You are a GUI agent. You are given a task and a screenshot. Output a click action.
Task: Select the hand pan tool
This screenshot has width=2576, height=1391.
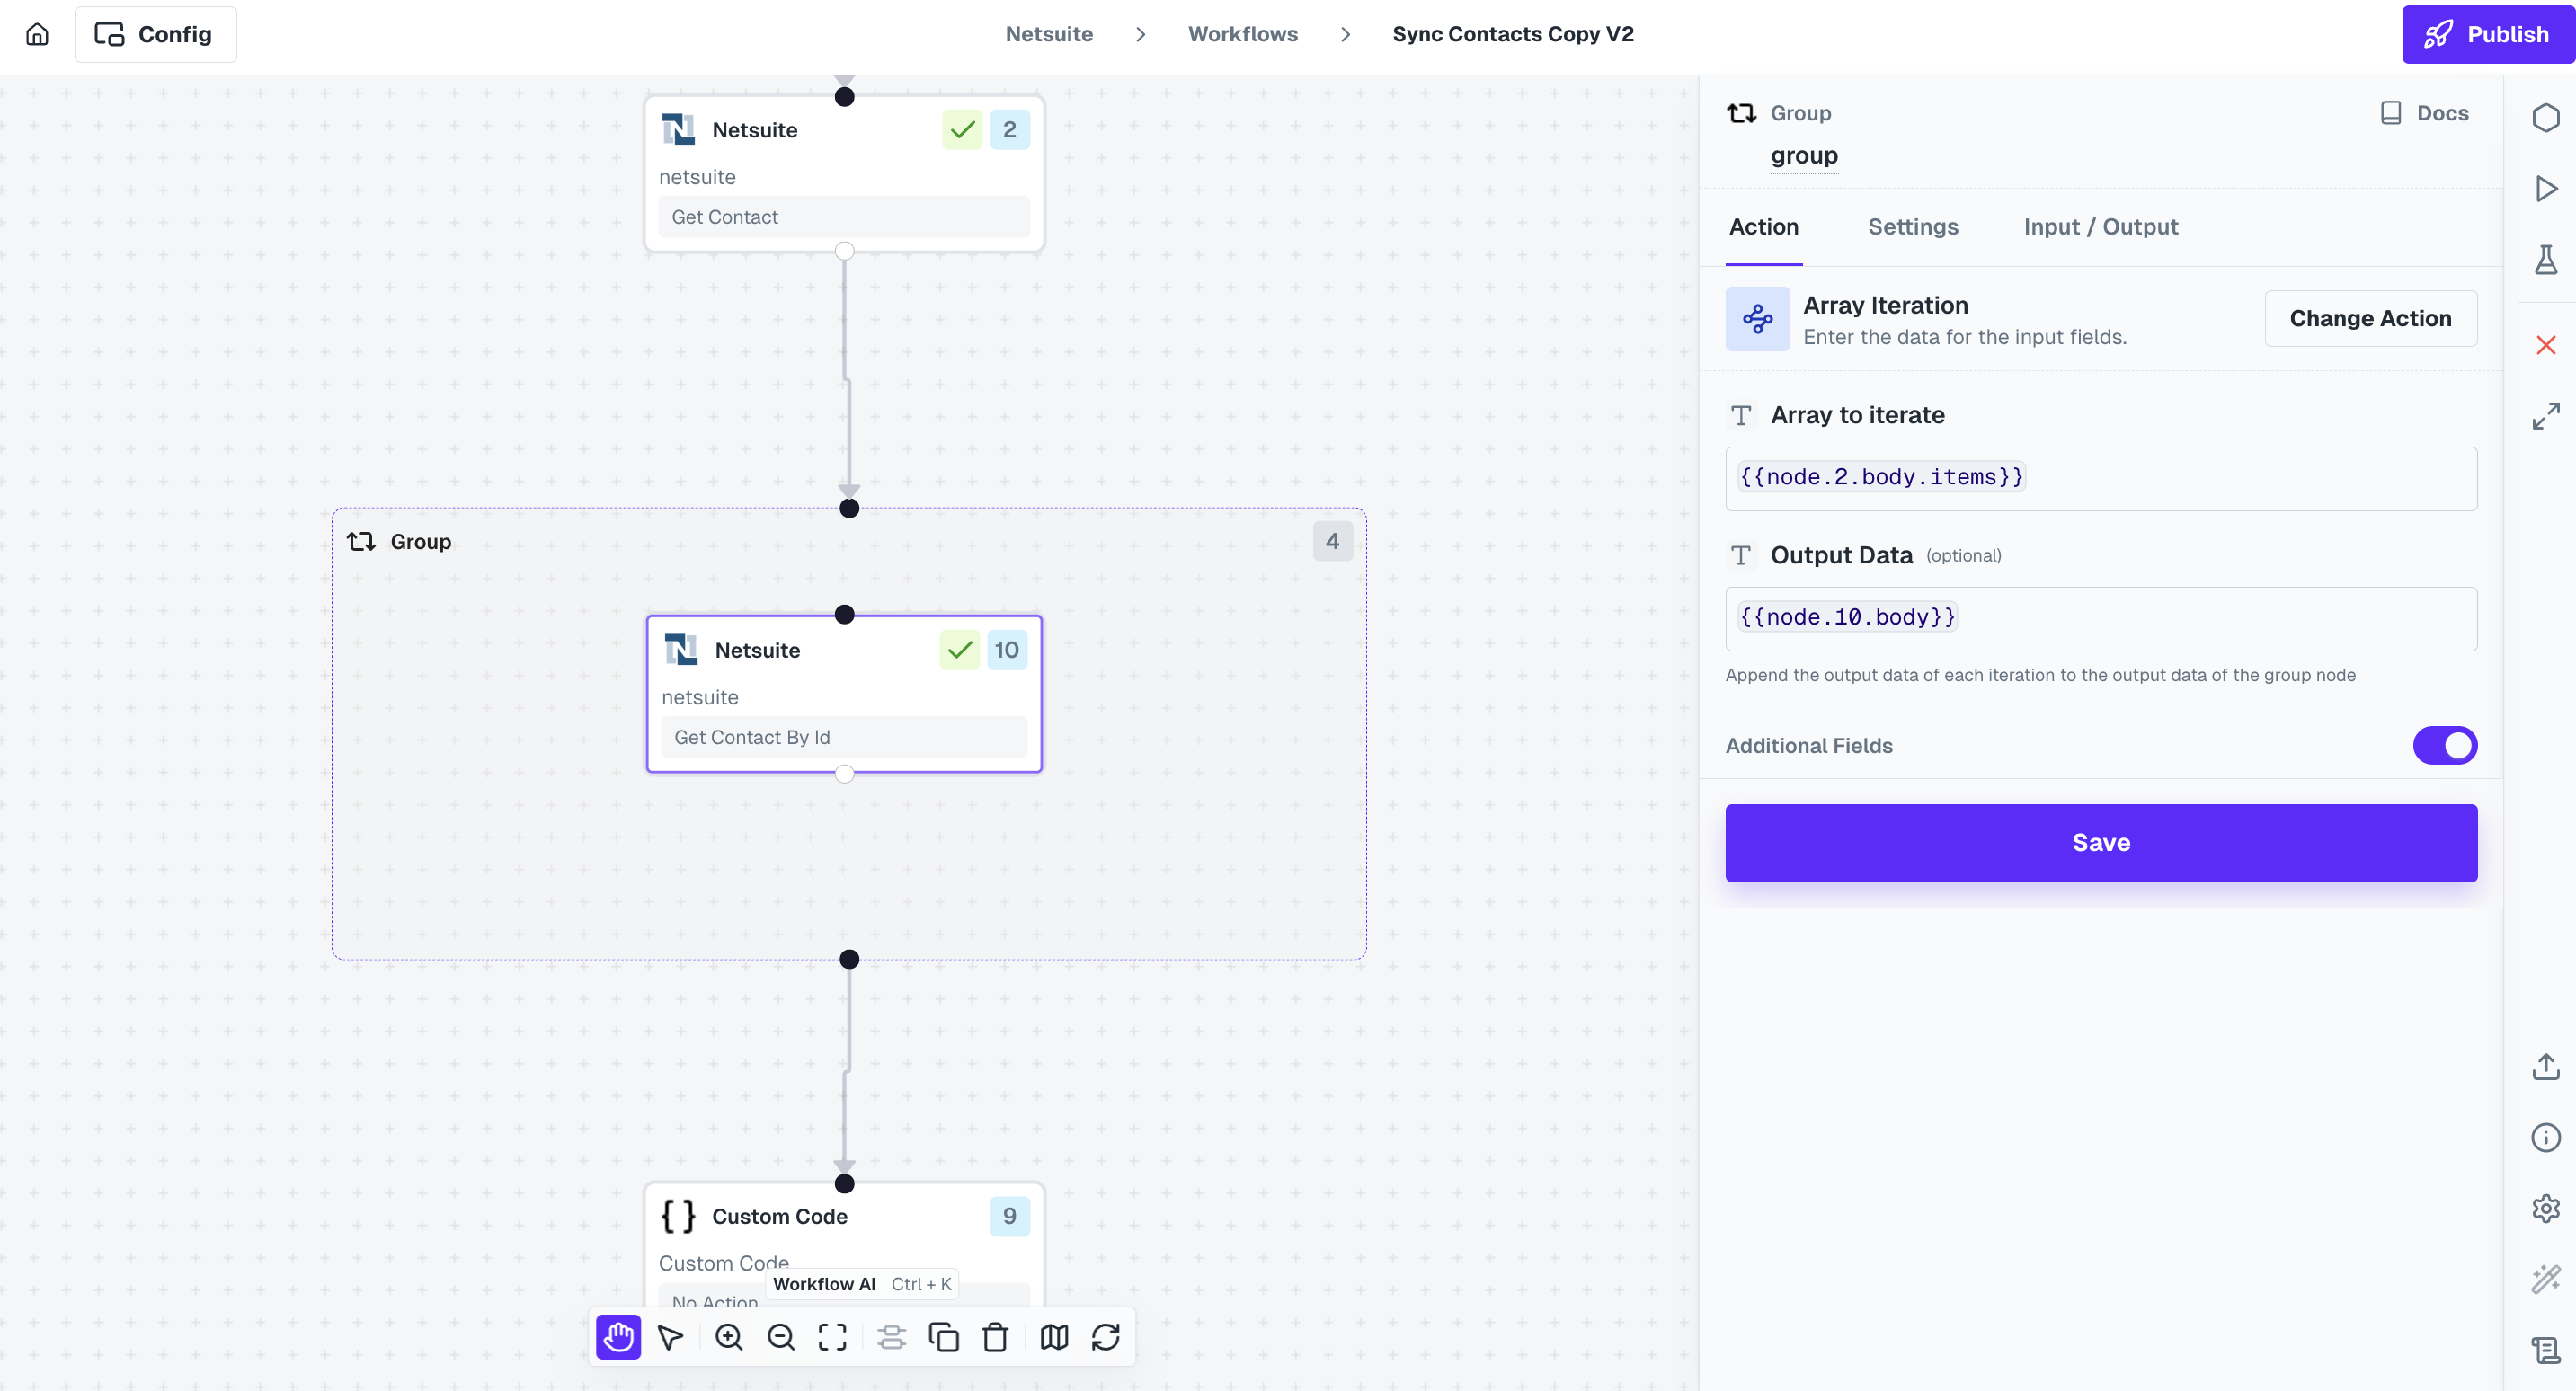[618, 1337]
